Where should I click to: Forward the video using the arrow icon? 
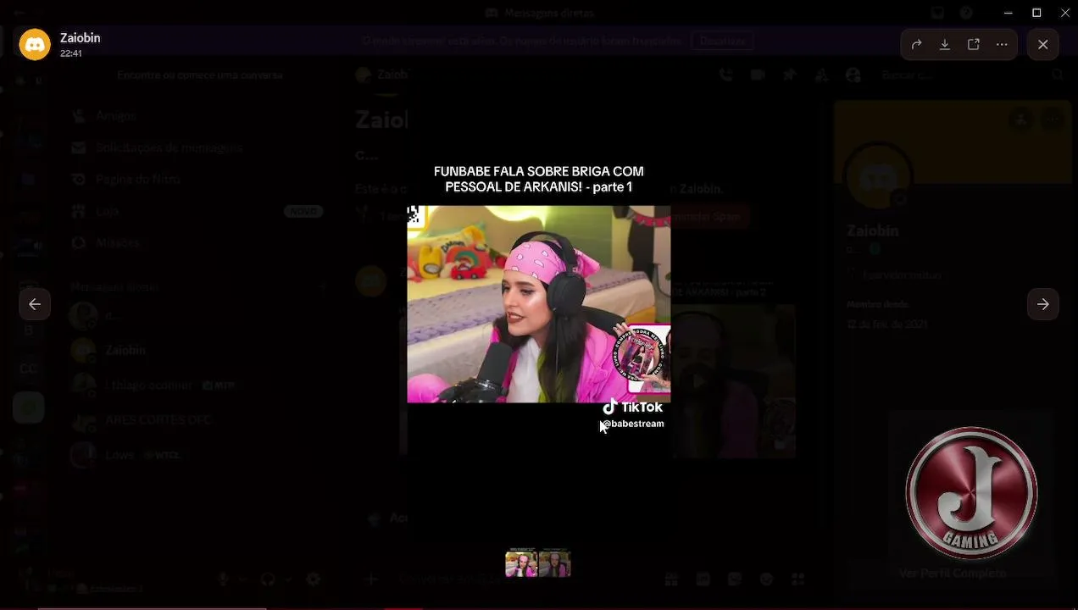click(x=916, y=45)
